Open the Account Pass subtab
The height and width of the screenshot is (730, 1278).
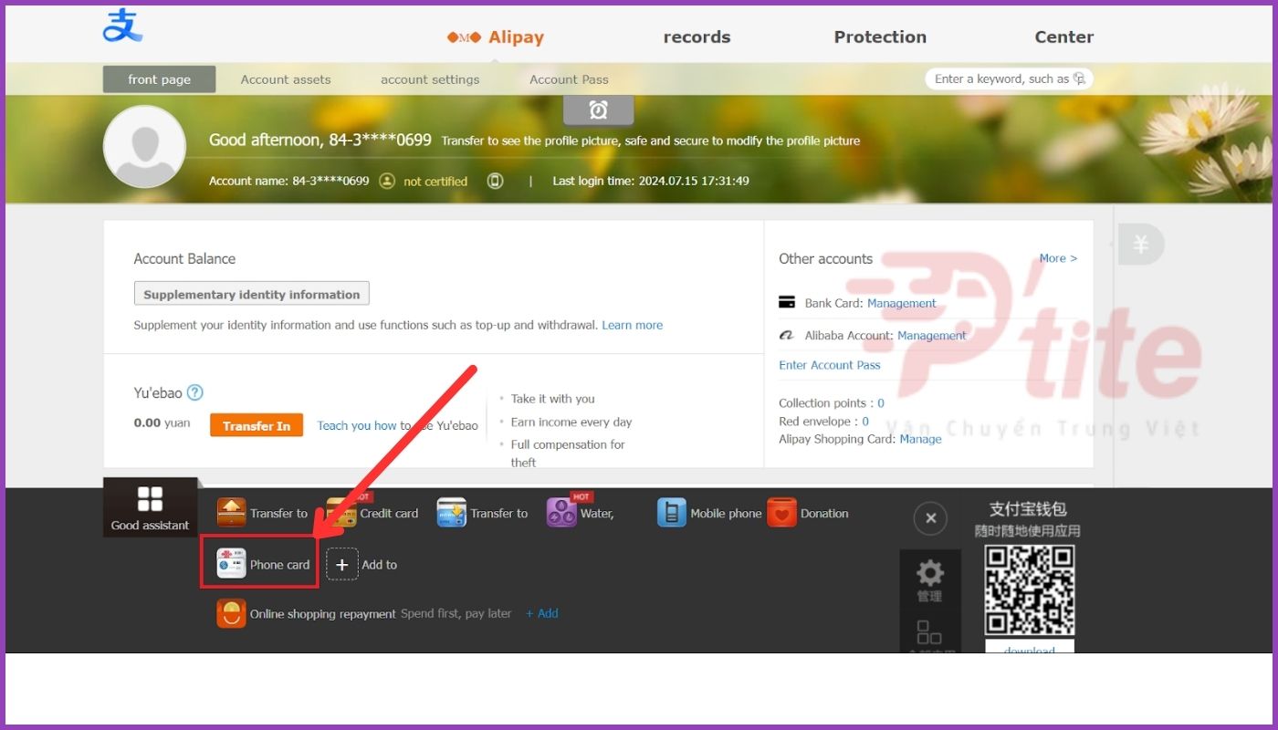coord(569,79)
